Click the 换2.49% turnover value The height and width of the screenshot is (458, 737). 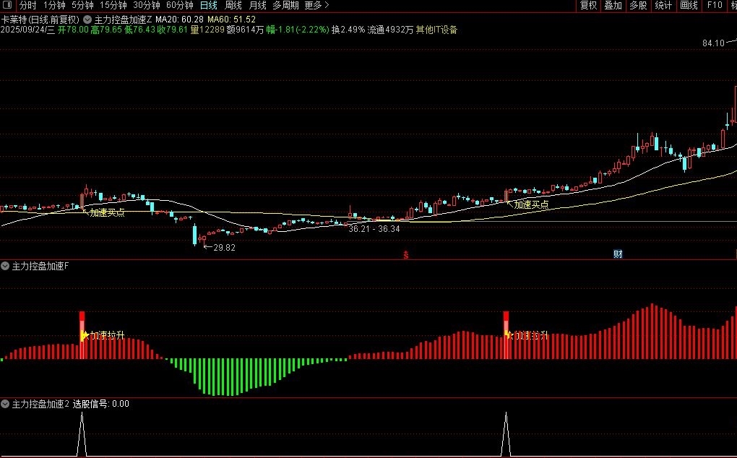tap(348, 30)
